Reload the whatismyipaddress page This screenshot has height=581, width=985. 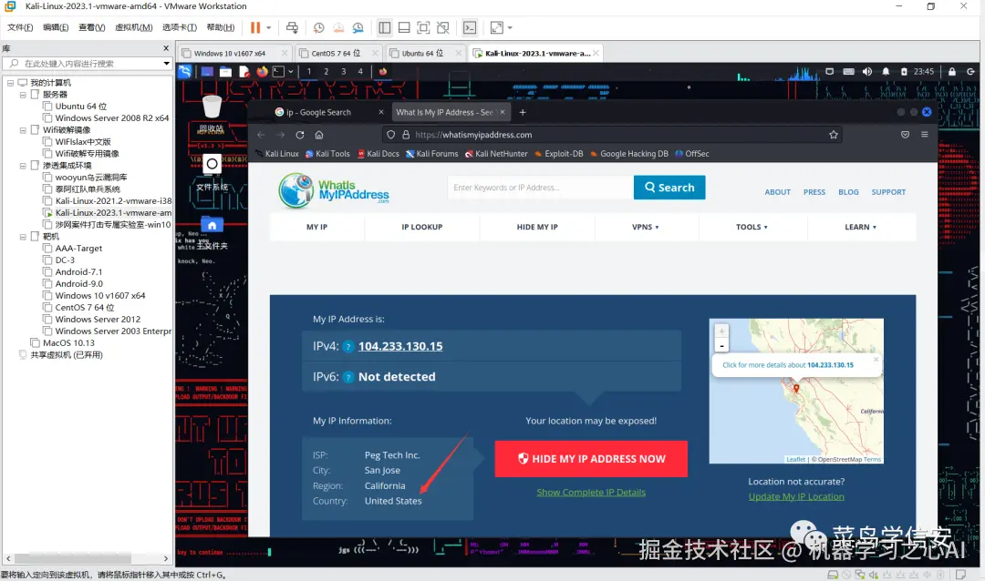click(300, 135)
